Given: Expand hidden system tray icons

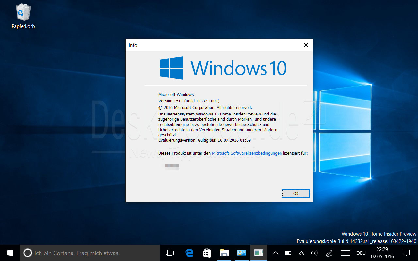Looking at the screenshot, I should coord(275,253).
